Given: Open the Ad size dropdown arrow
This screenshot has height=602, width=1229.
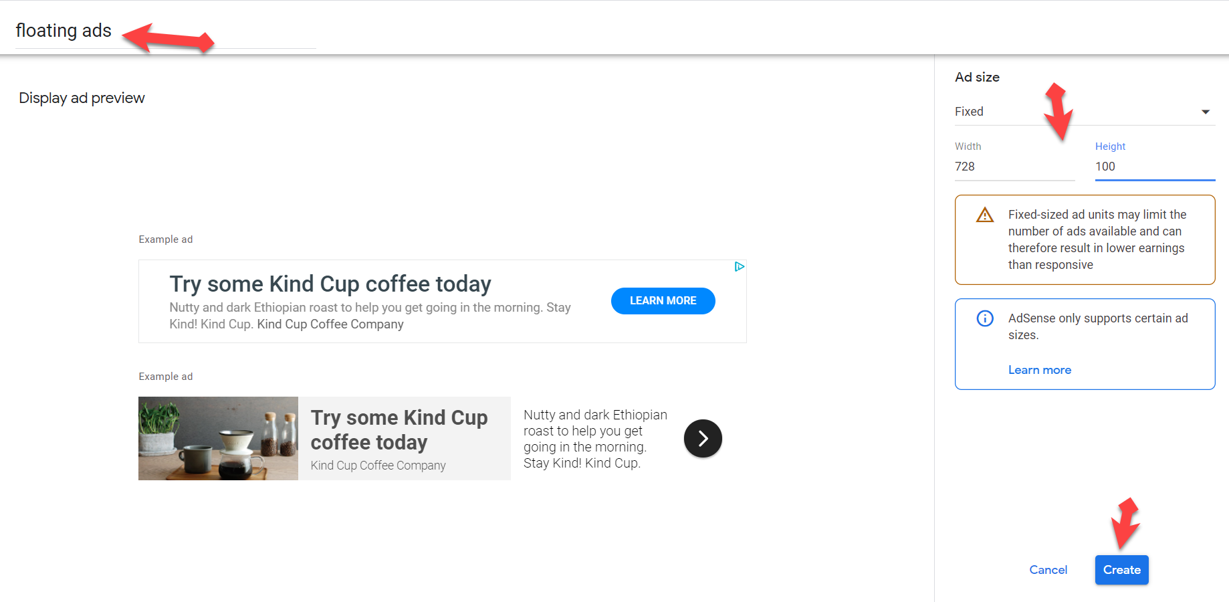Looking at the screenshot, I should [x=1206, y=112].
